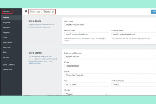Open Account settings
This screenshot has width=156, height=104.
(x=6, y=57)
